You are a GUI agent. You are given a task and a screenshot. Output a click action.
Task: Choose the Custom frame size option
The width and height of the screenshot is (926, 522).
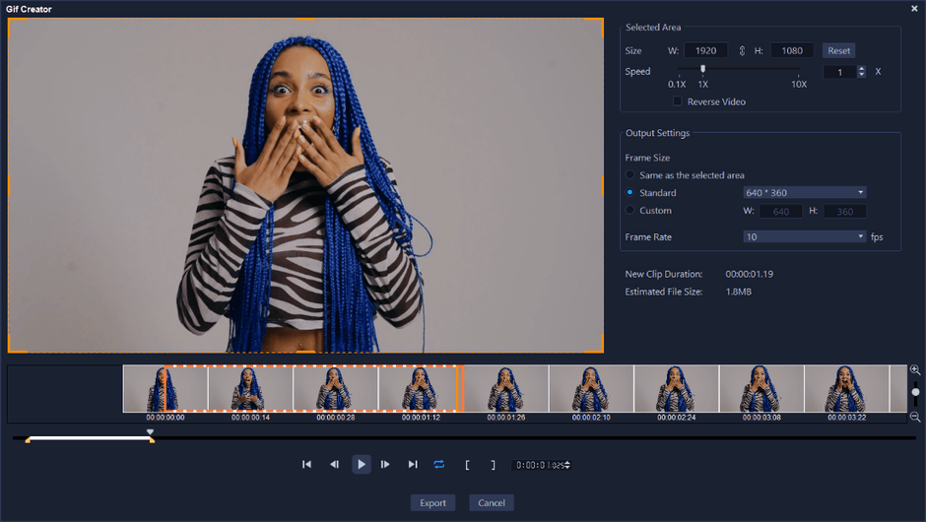(x=630, y=210)
